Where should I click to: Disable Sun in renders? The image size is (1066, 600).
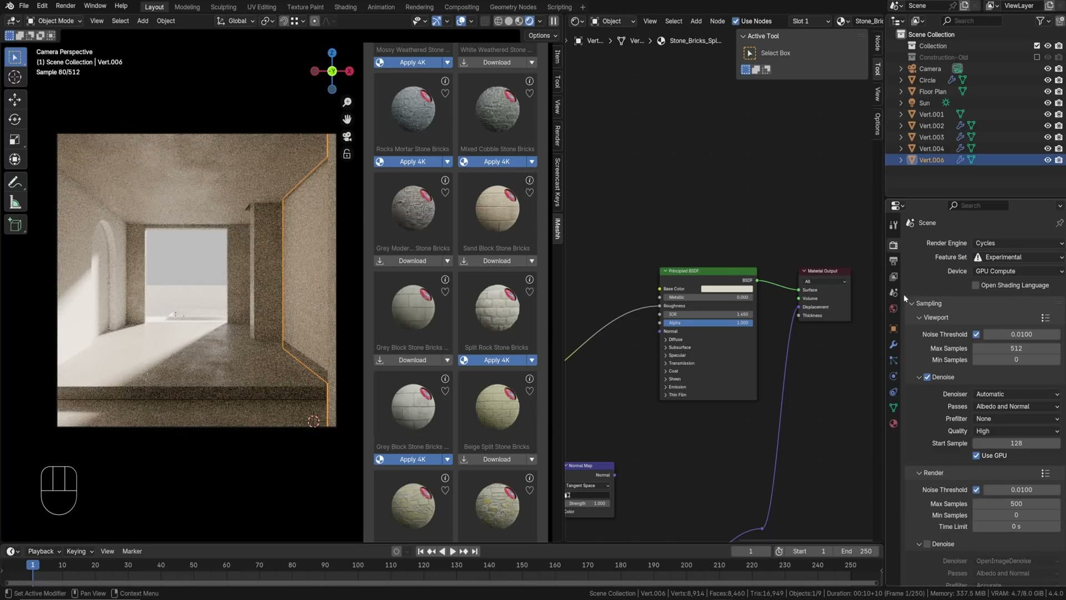pos(1059,103)
